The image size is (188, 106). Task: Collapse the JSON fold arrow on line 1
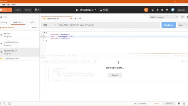point(45,33)
